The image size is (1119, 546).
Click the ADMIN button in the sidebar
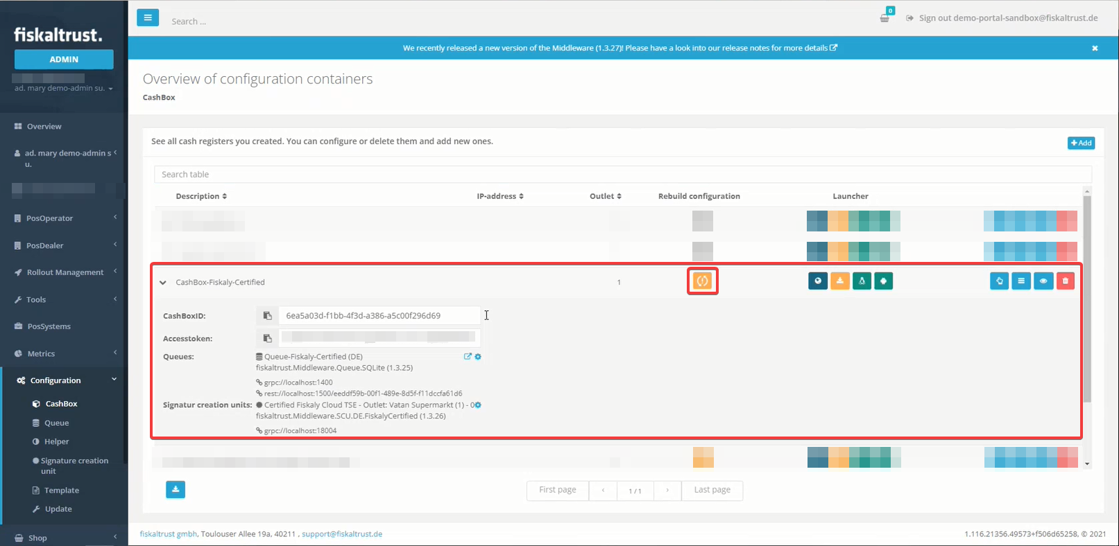[64, 60]
